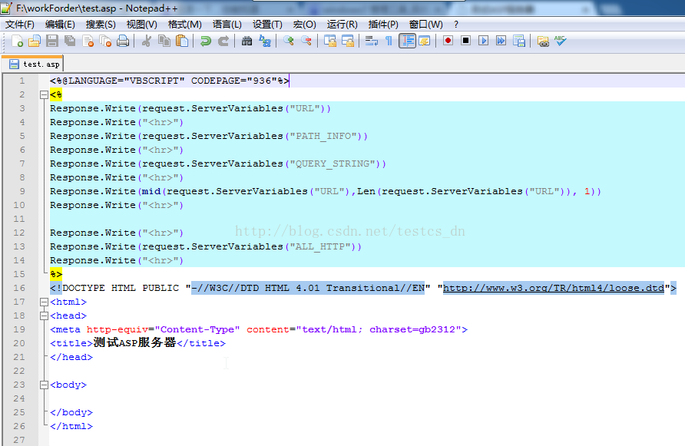Viewport: 685px width, 446px height.
Task: Open the 运行(R) menu
Action: [342, 25]
